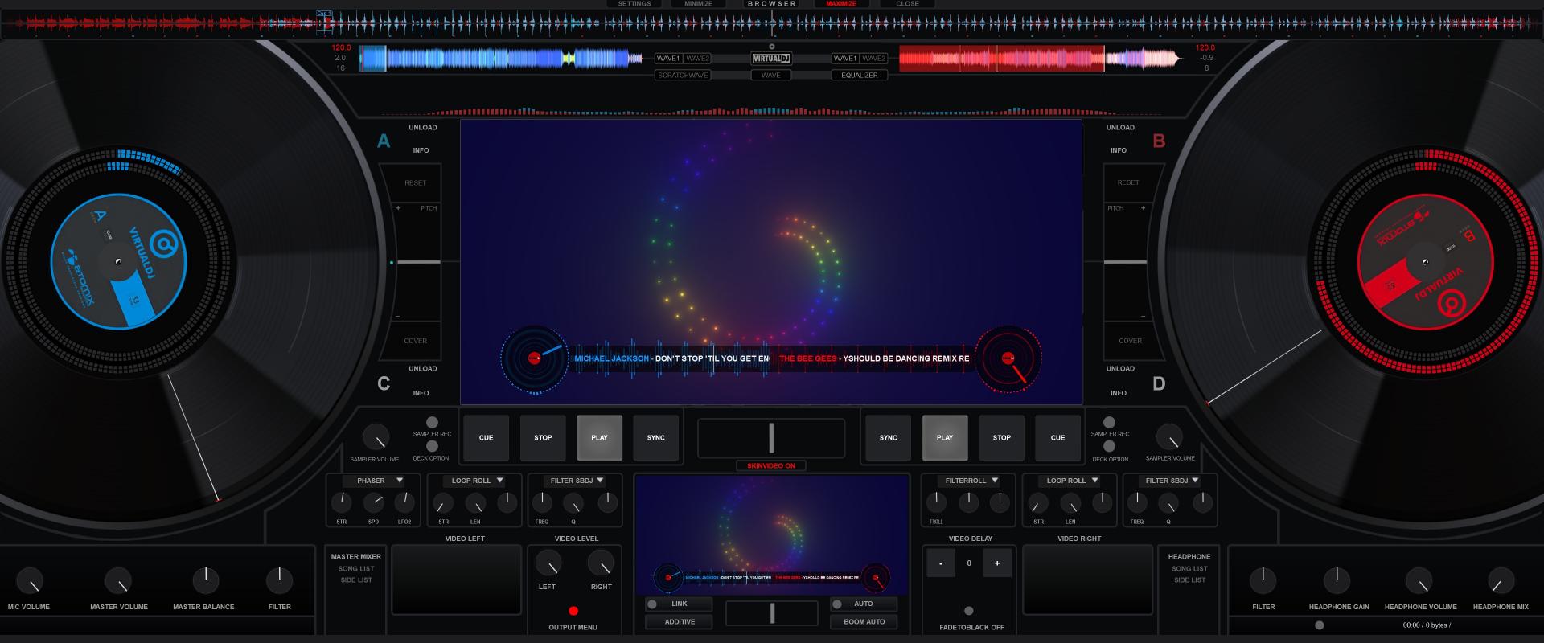Click INFO for deck C
This screenshot has width=1544, height=643.
click(421, 393)
